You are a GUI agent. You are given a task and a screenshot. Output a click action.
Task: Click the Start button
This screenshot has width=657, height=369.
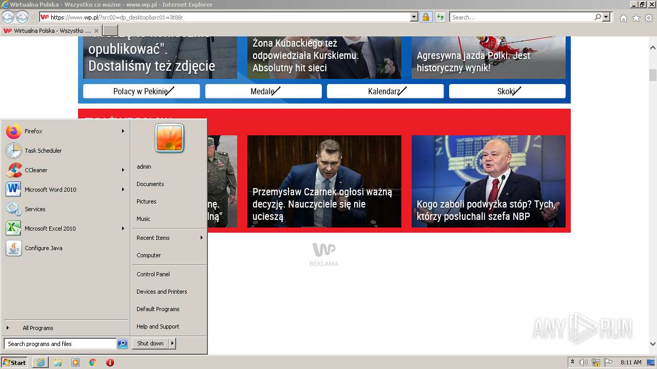tap(14, 362)
